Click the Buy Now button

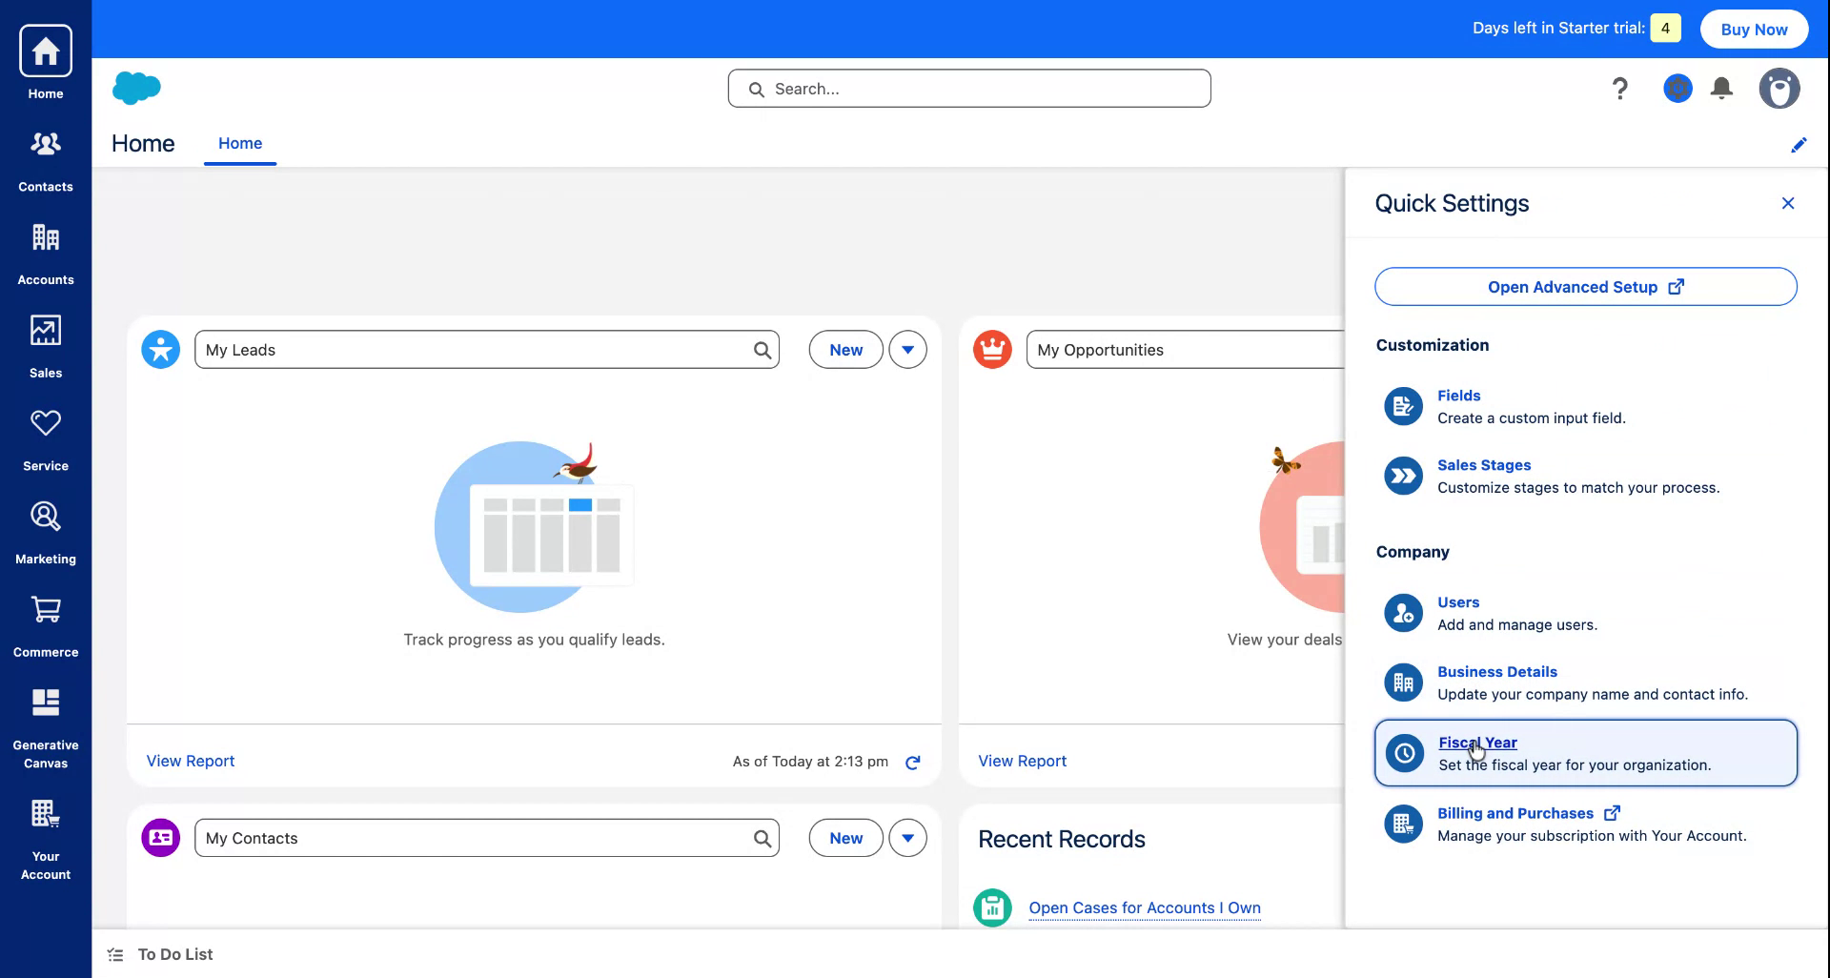[1753, 29]
